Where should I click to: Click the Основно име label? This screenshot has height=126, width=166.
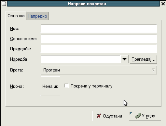click(23, 39)
